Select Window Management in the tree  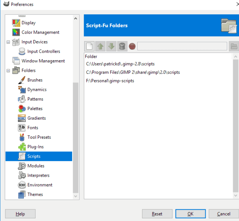coord(43,61)
